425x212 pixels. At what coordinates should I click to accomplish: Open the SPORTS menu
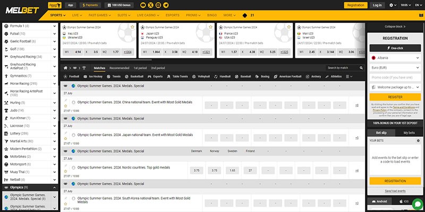tap(58, 15)
